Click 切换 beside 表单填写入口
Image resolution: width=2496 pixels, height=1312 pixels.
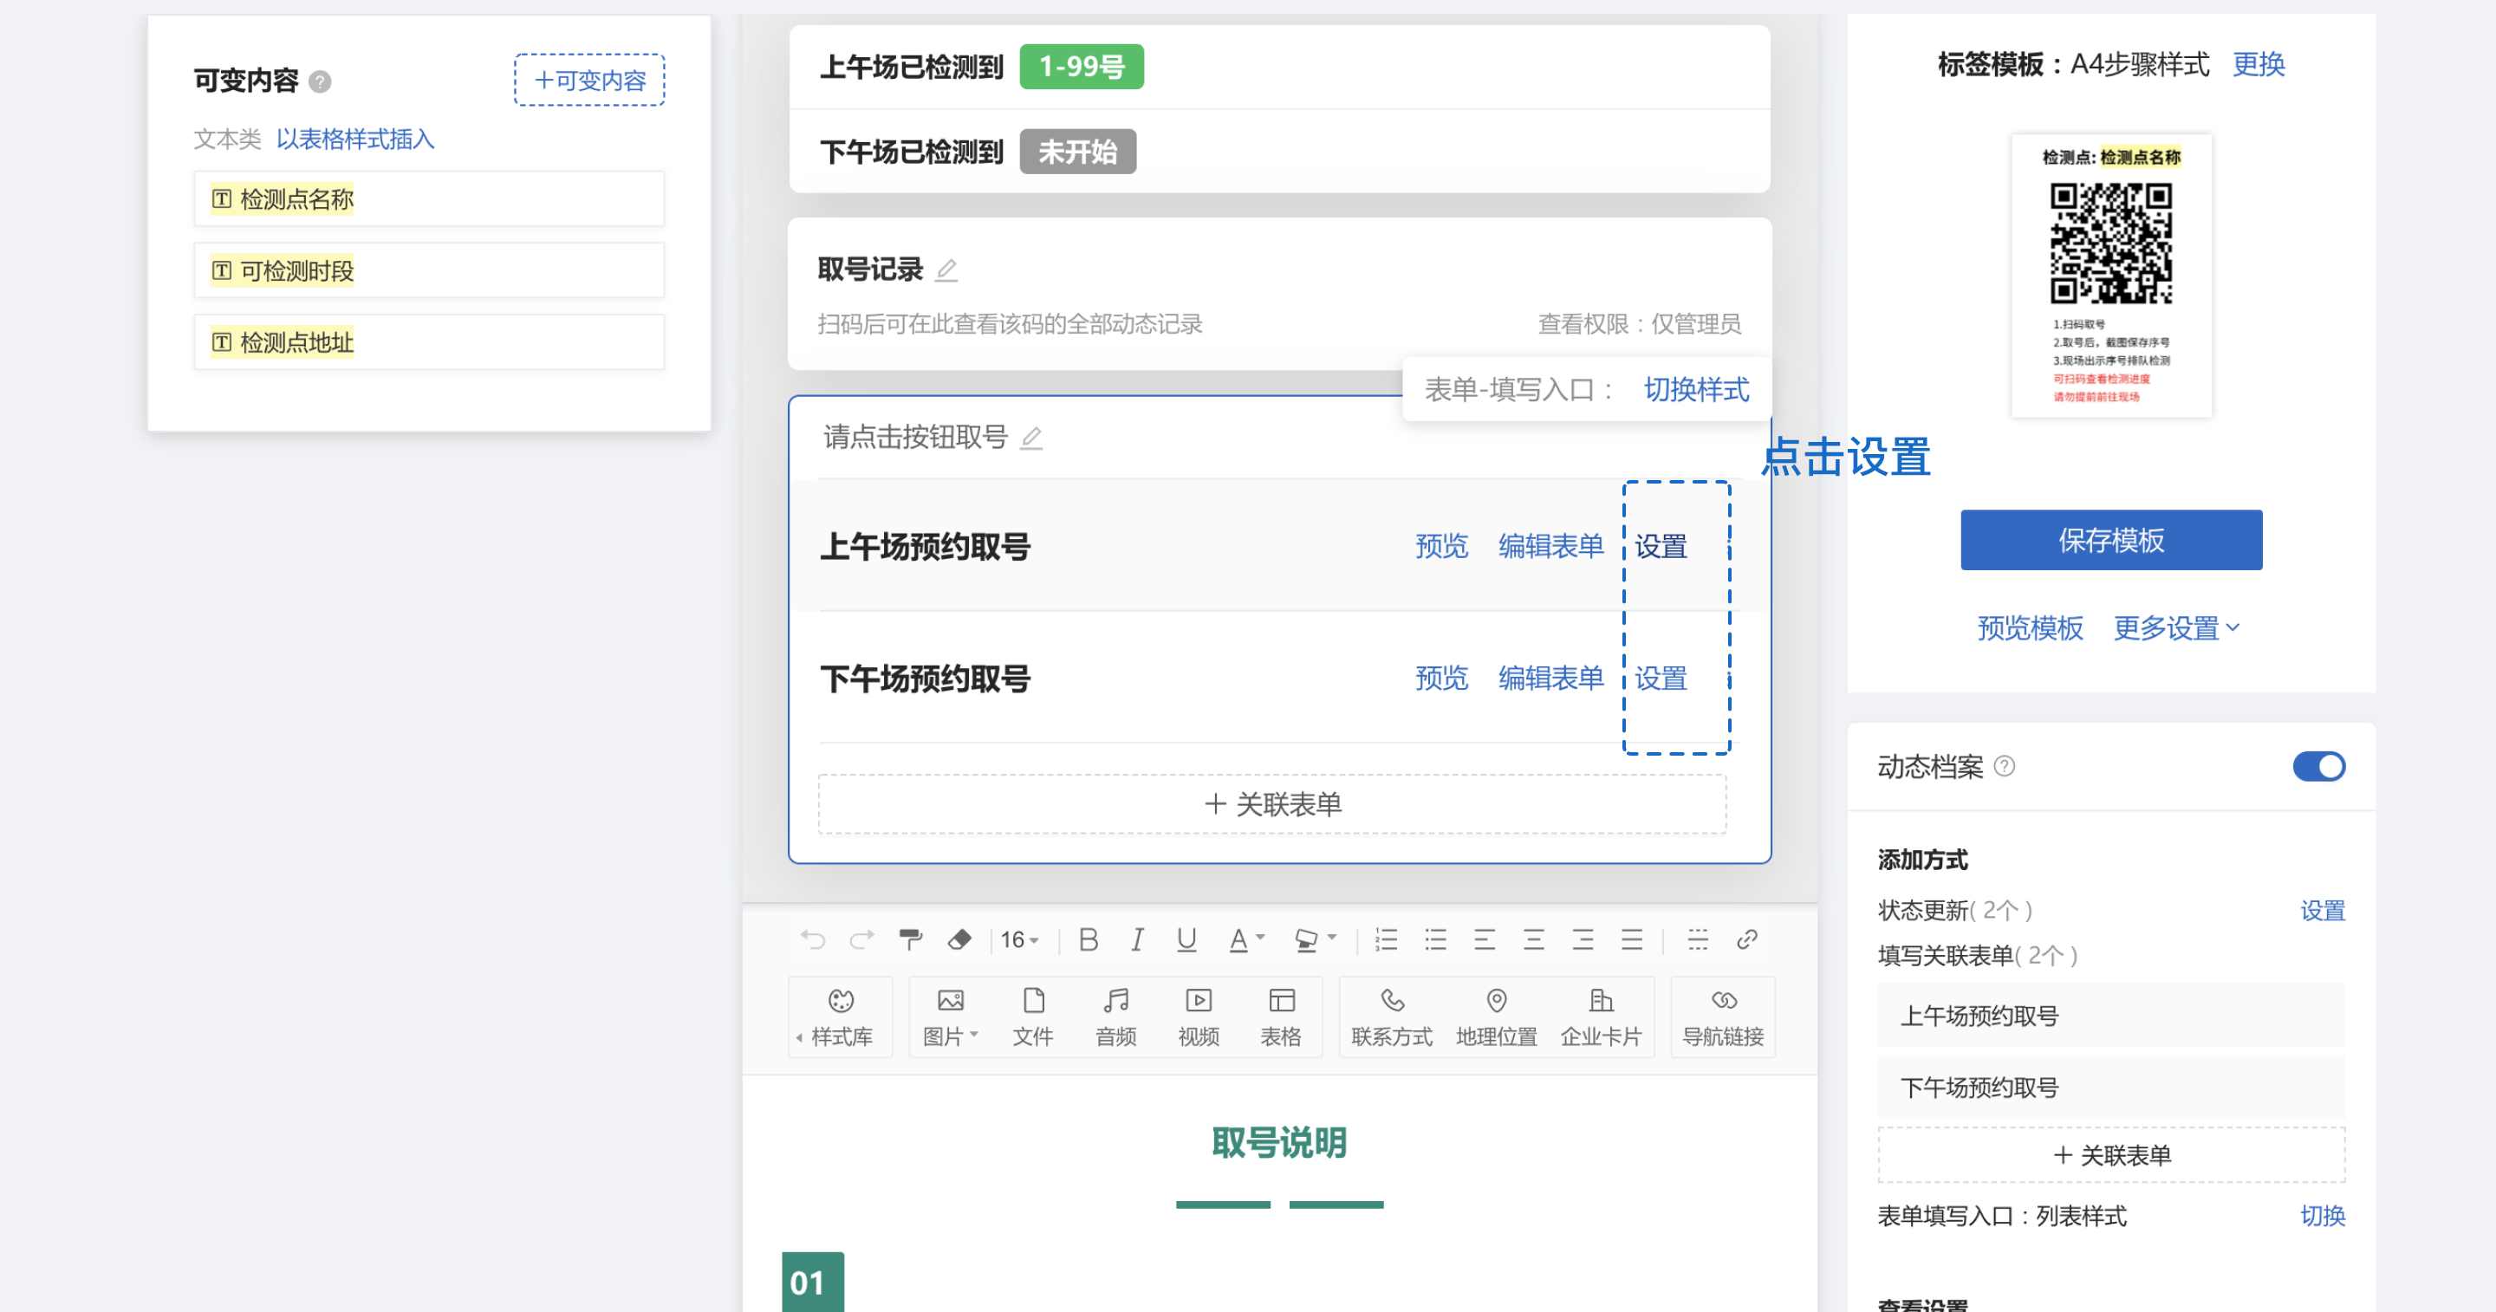pos(2323,1216)
